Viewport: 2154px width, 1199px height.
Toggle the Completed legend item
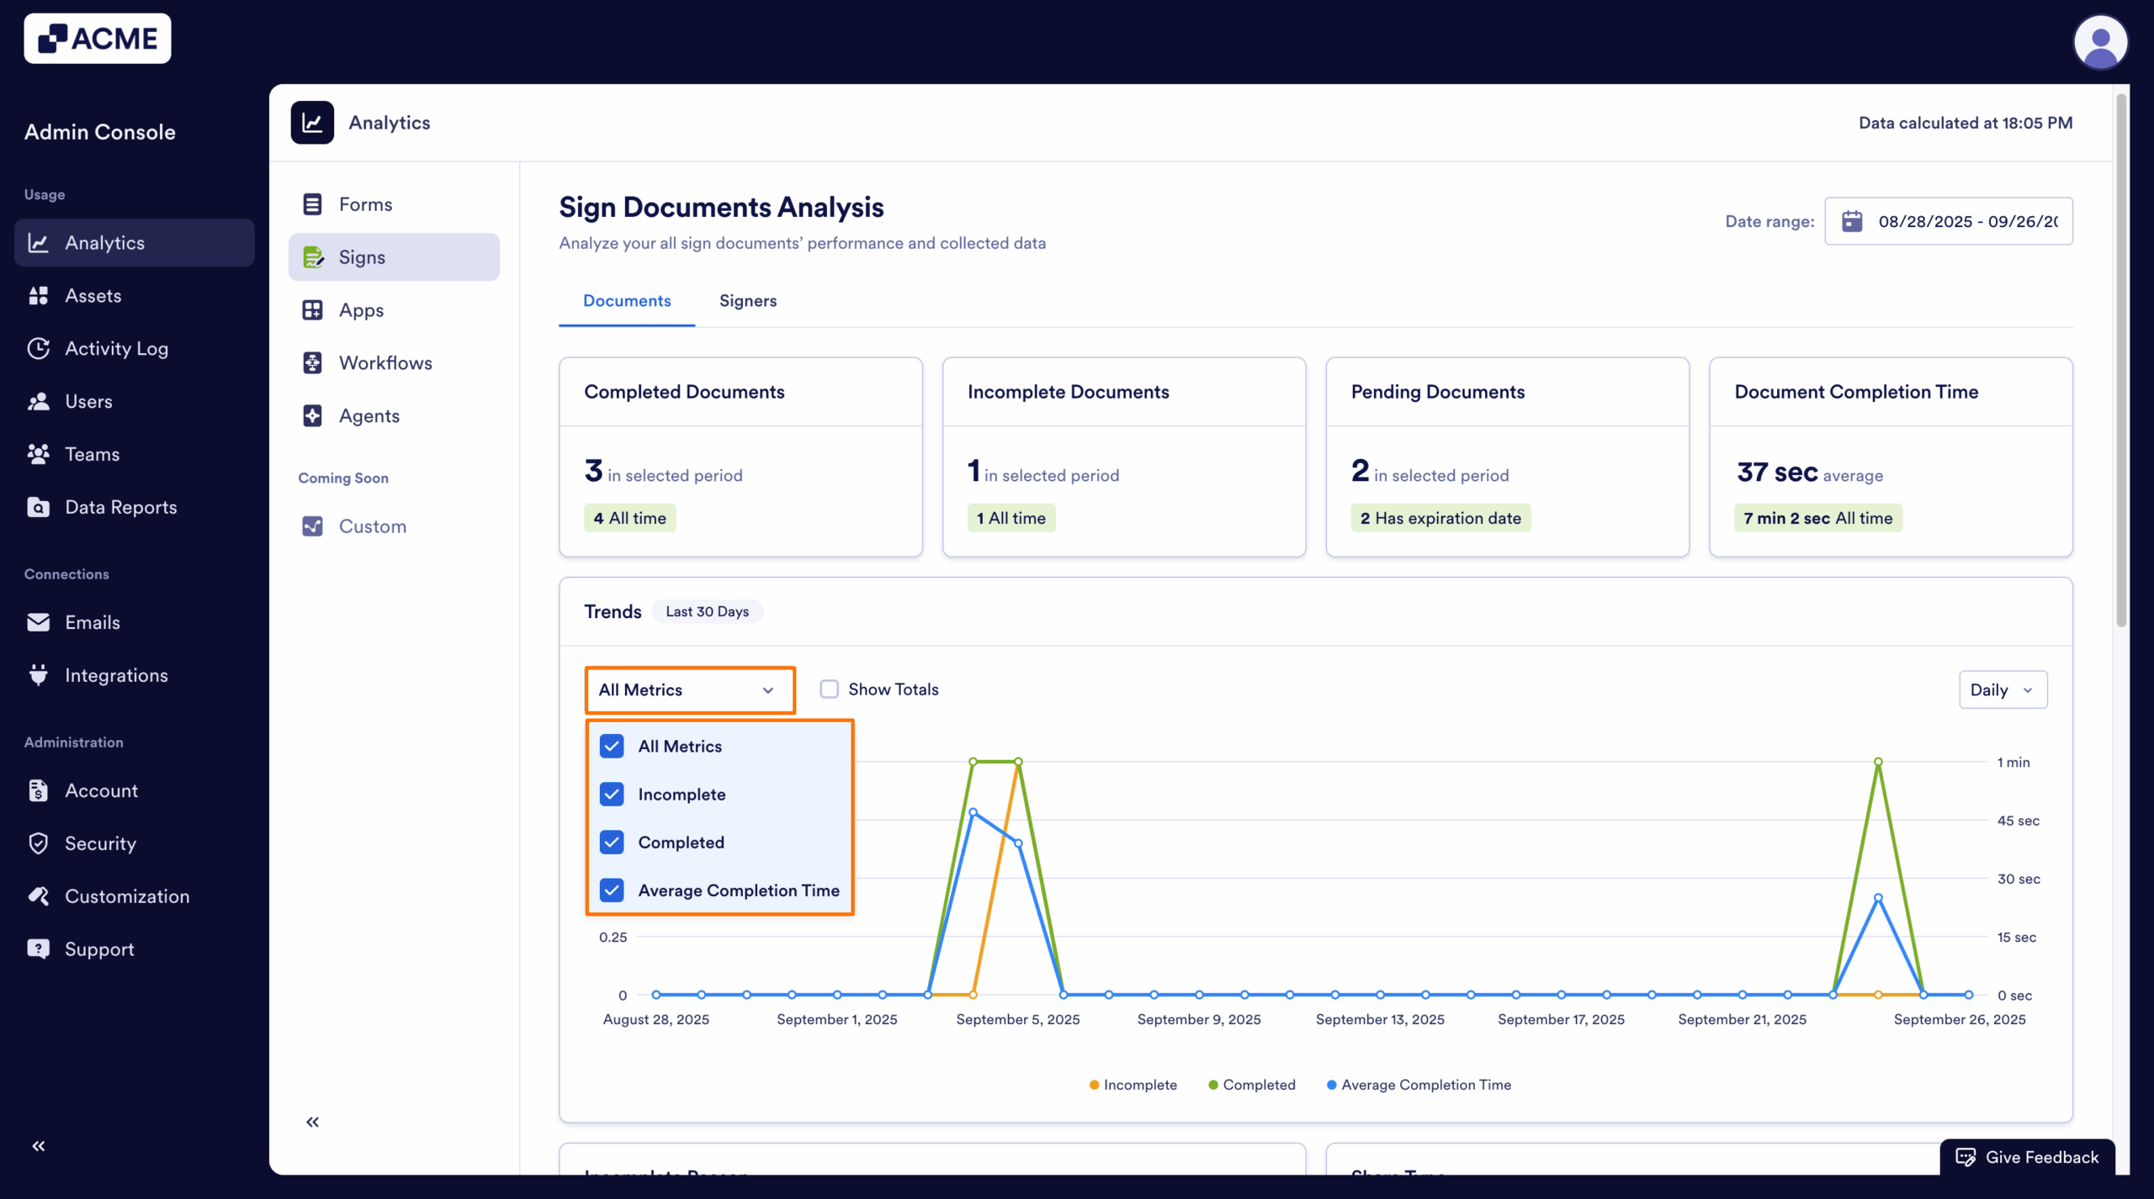tap(1251, 1085)
